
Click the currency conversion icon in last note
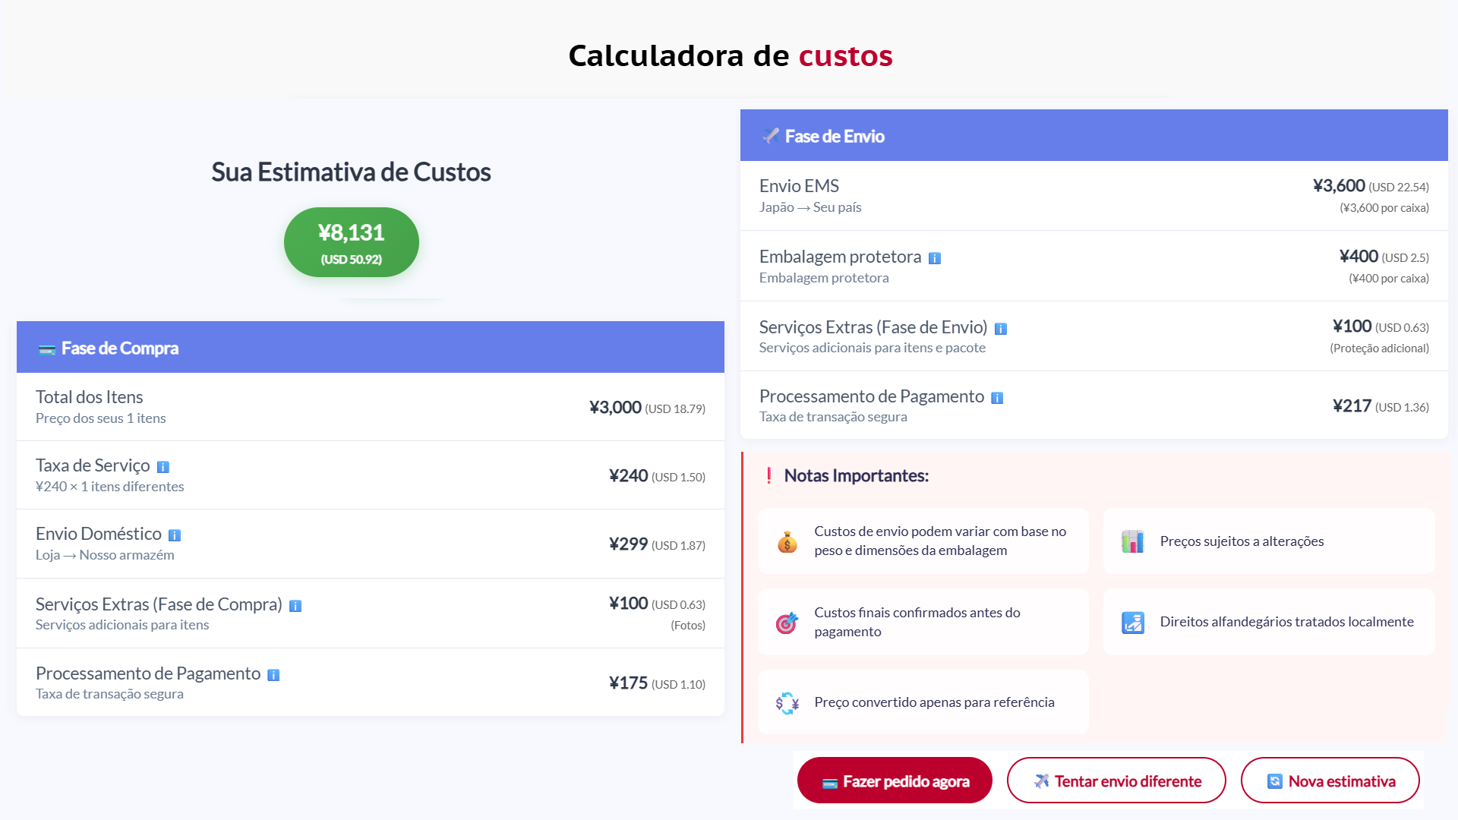click(x=787, y=702)
